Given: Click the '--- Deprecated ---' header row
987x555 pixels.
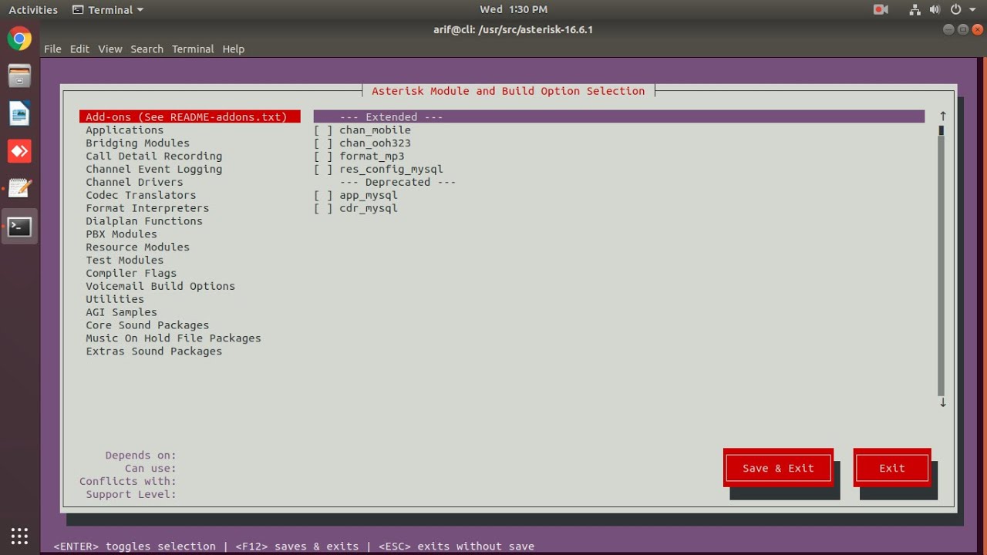Looking at the screenshot, I should pos(398,183).
